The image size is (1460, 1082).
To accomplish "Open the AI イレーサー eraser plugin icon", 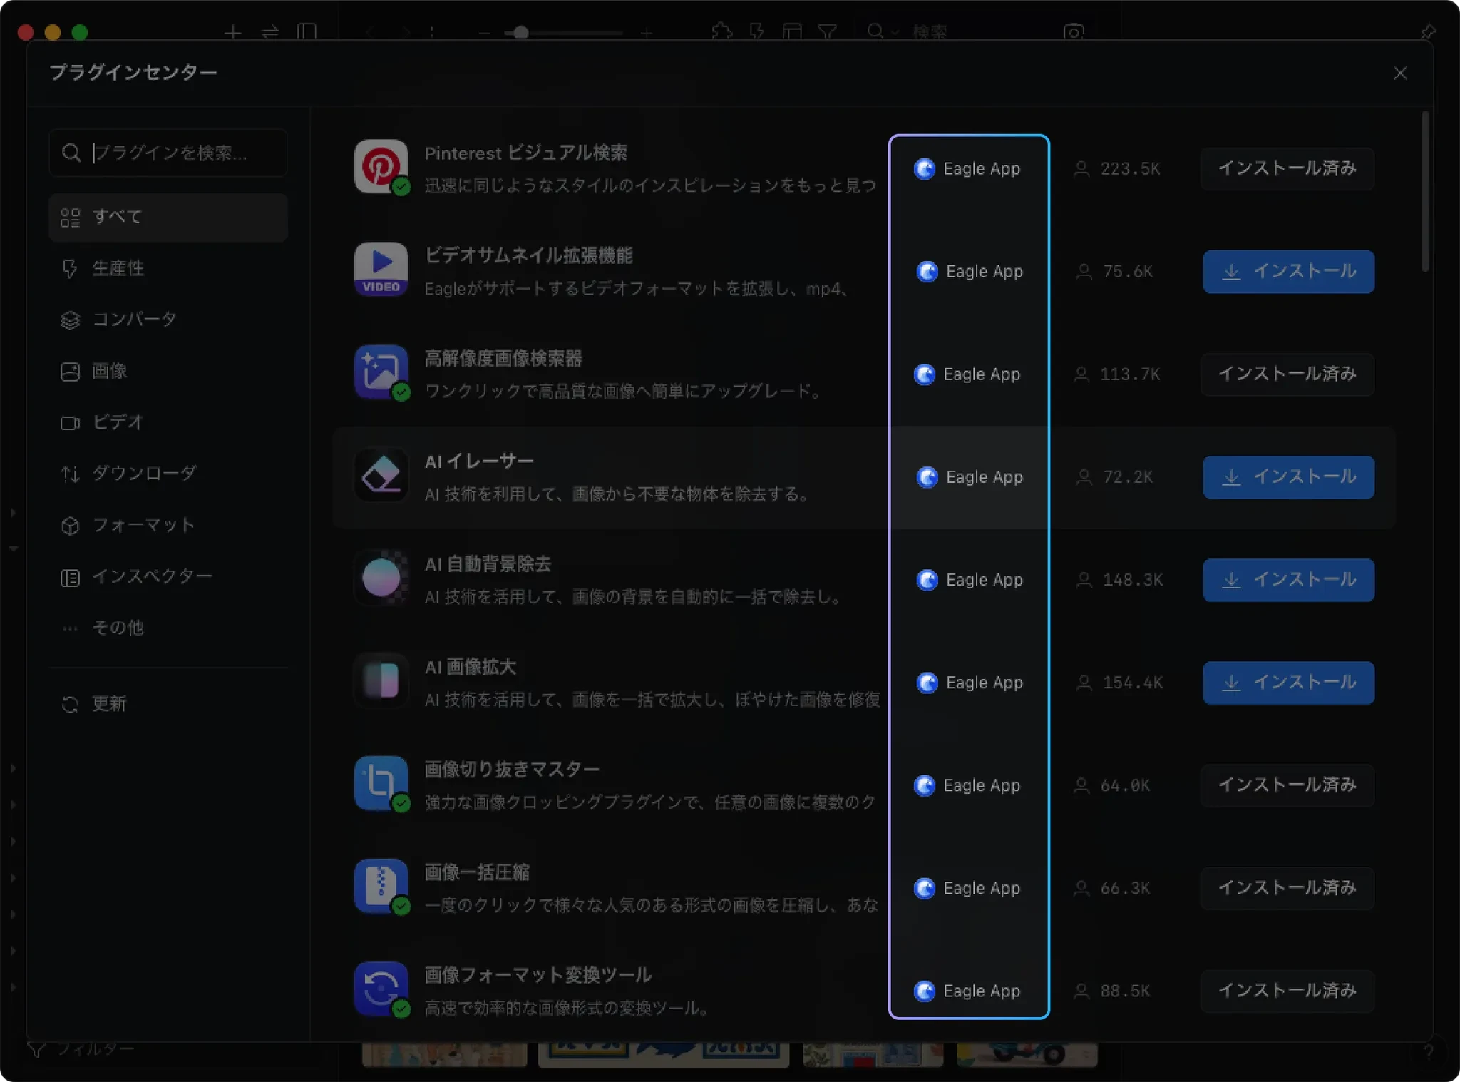I will point(381,475).
